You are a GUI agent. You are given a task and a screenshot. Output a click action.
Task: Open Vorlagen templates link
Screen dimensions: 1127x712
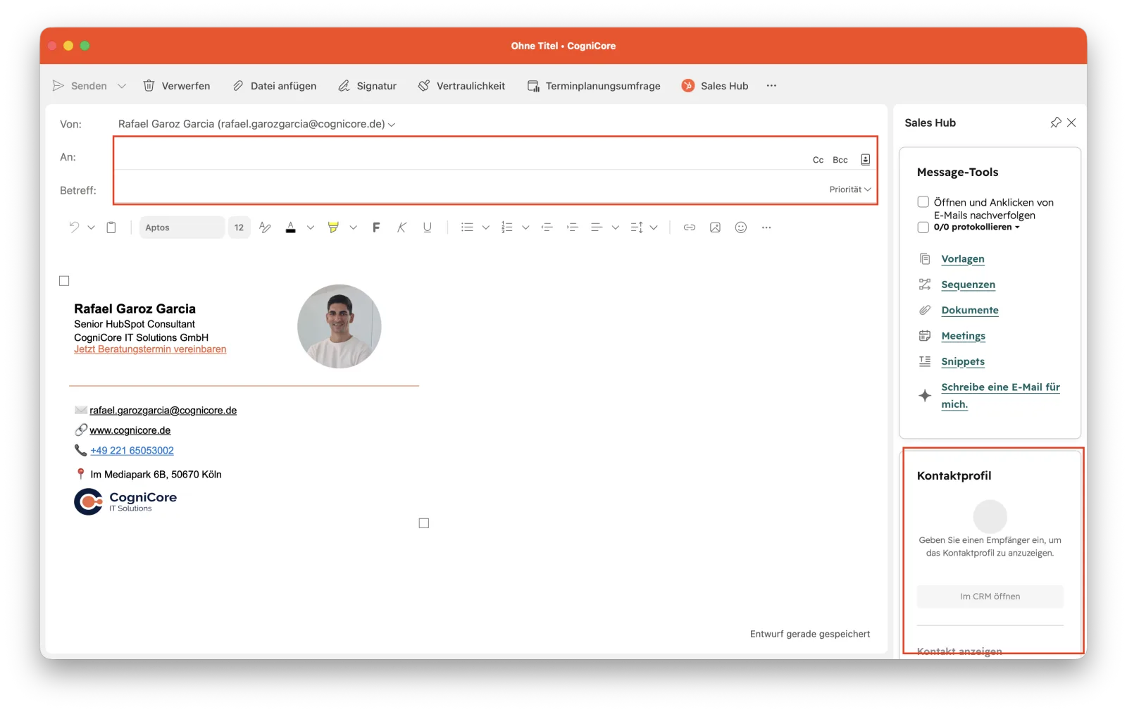pos(962,259)
